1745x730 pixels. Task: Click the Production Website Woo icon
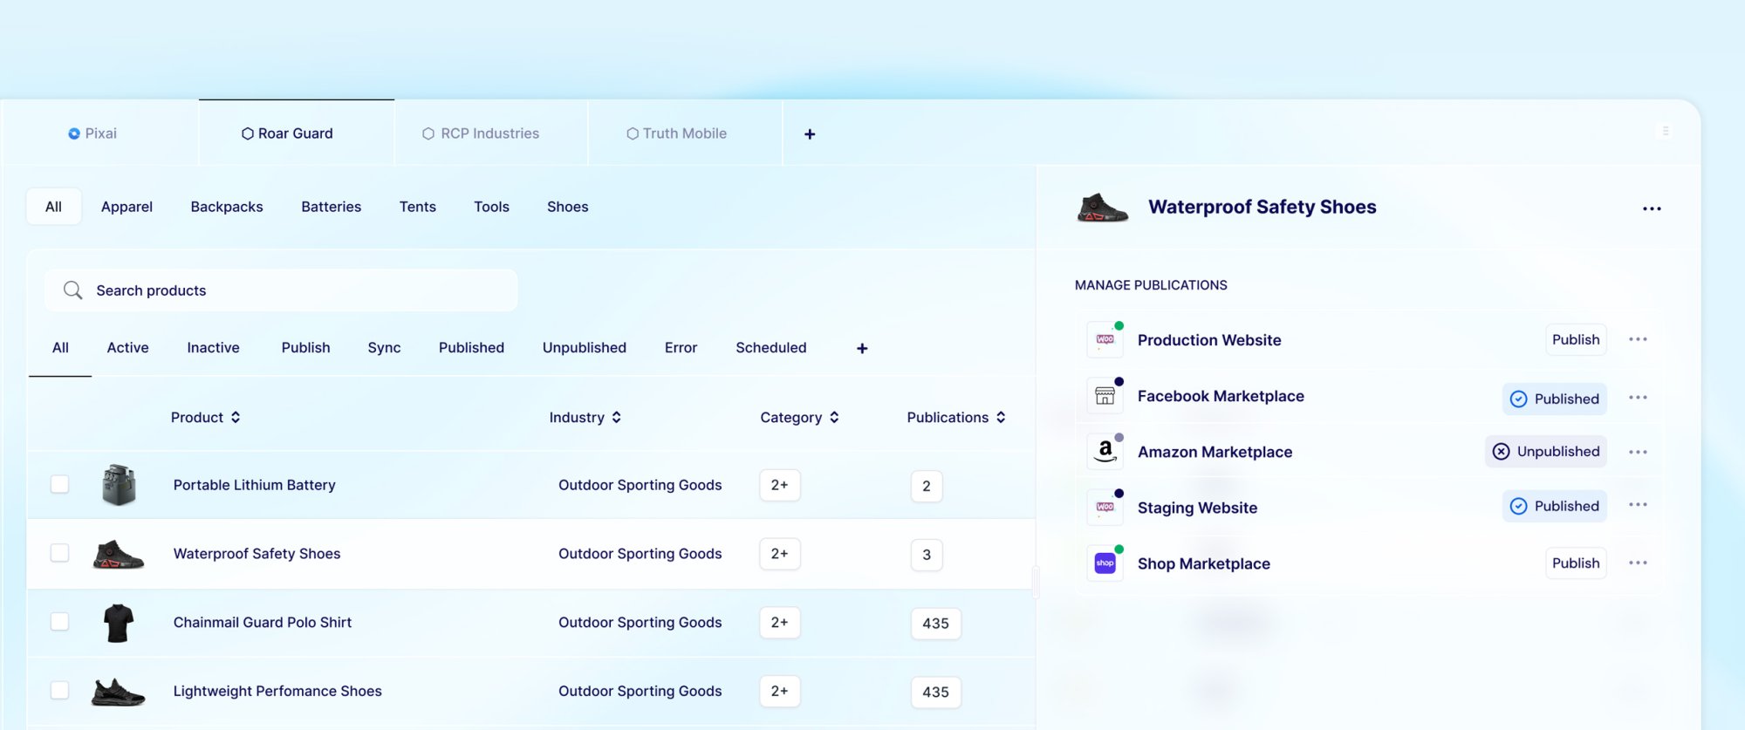coord(1105,340)
